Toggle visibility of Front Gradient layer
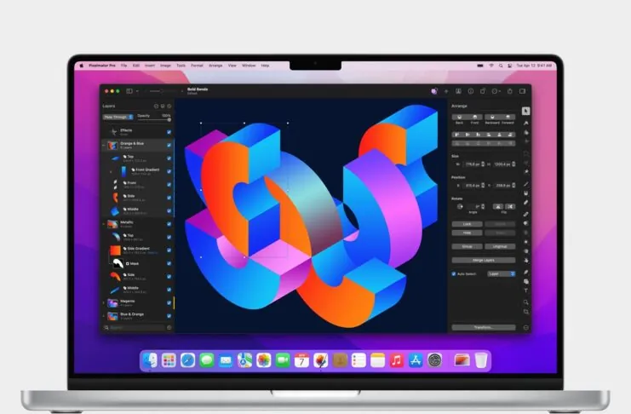This screenshot has width=631, height=414. point(169,171)
